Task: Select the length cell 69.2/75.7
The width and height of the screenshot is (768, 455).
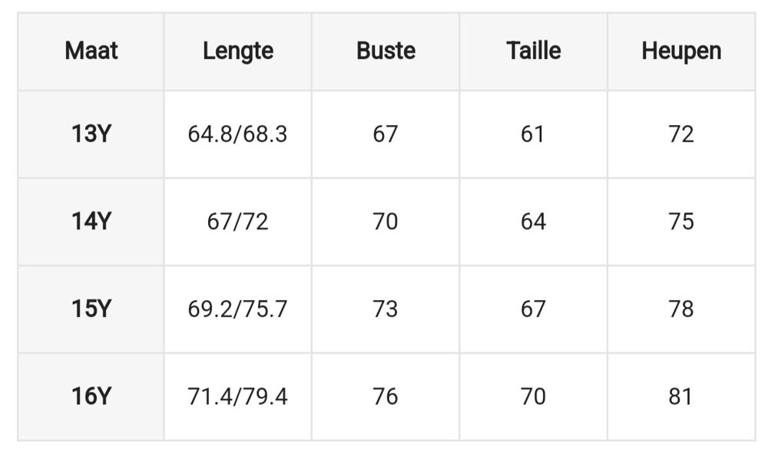Action: click(x=237, y=309)
